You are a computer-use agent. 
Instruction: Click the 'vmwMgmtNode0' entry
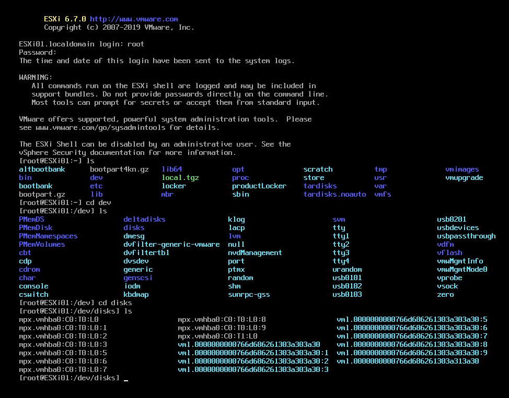click(x=462, y=270)
